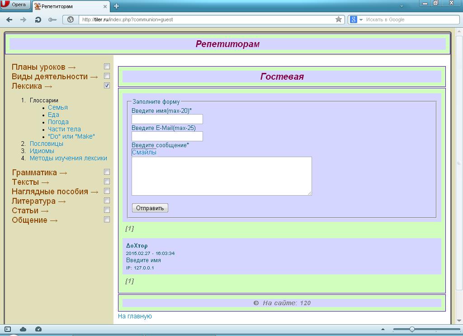Image resolution: width=463 pixels, height=336 pixels.
Task: Click the Введите имя text field
Action: tap(167, 119)
